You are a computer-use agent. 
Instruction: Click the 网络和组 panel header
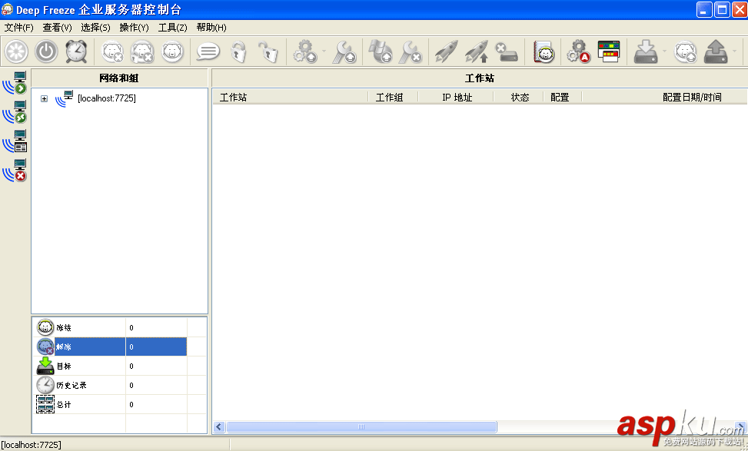(119, 78)
